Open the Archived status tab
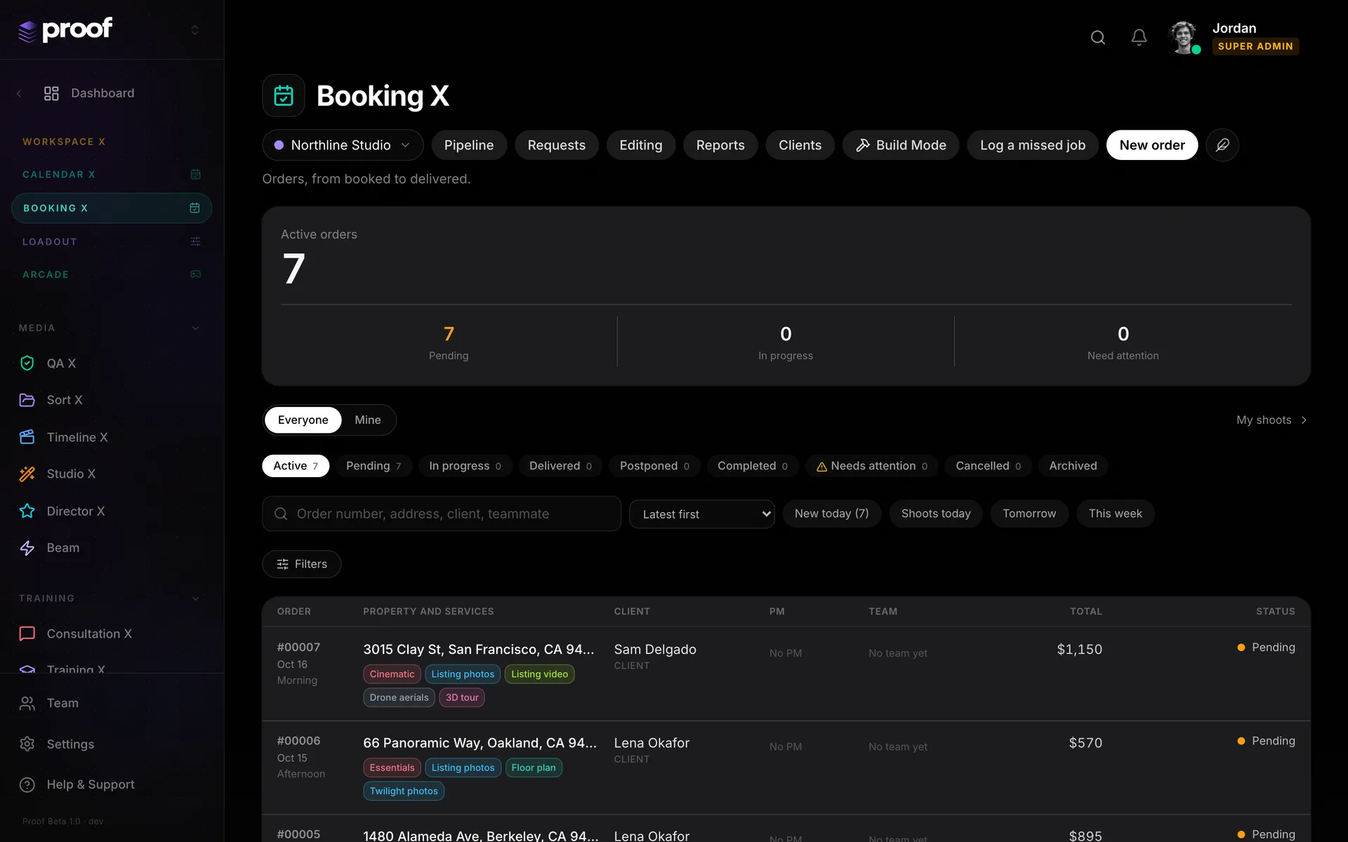The height and width of the screenshot is (842, 1348). tap(1073, 466)
